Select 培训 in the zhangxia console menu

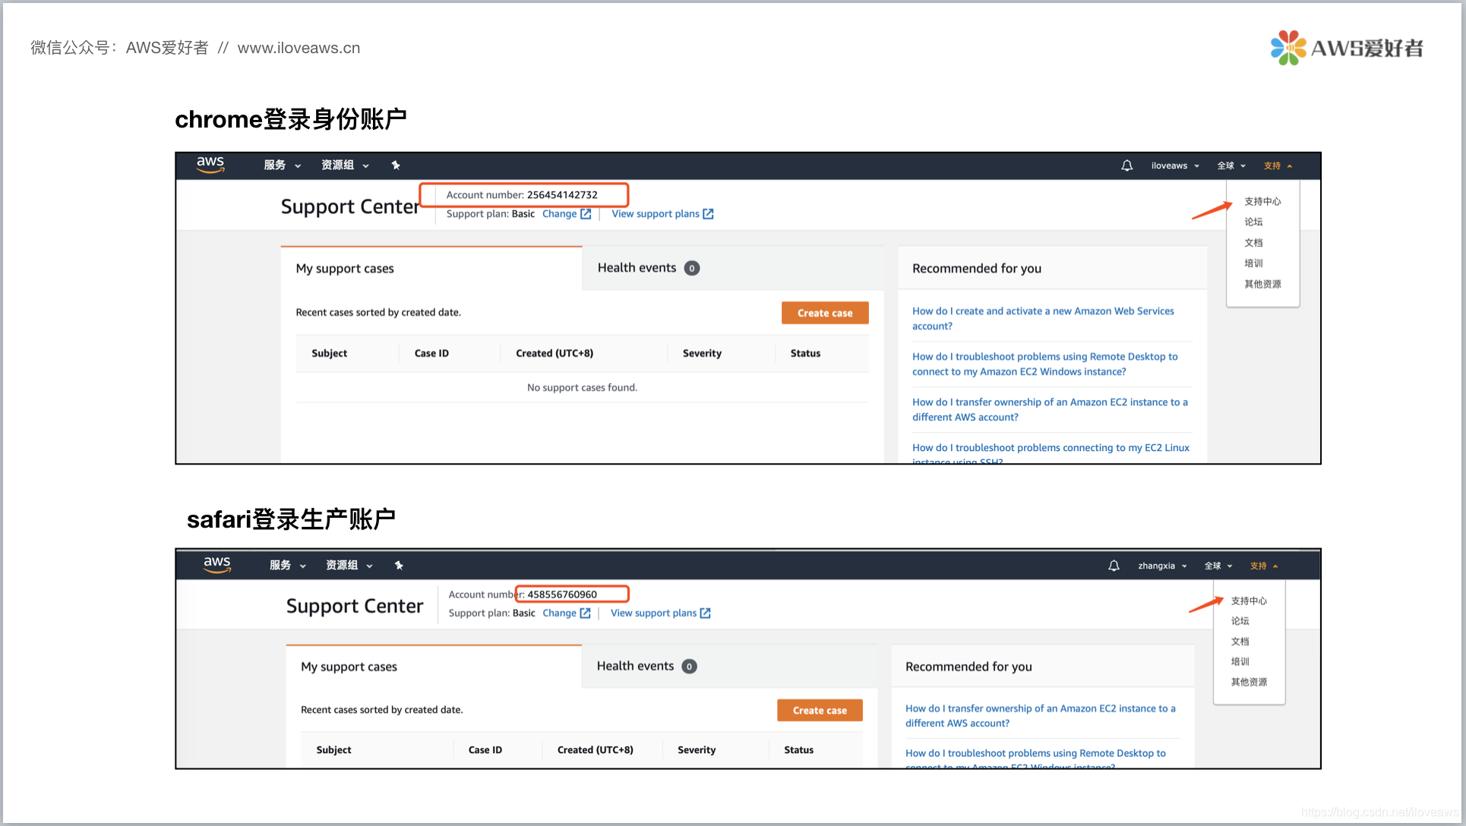tap(1240, 662)
